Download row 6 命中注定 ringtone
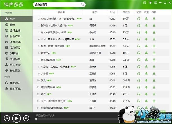The image size is (172, 124). pyautogui.click(x=154, y=53)
